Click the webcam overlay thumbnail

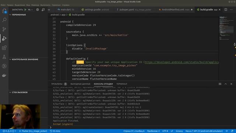pyautogui.click(x=20, y=116)
